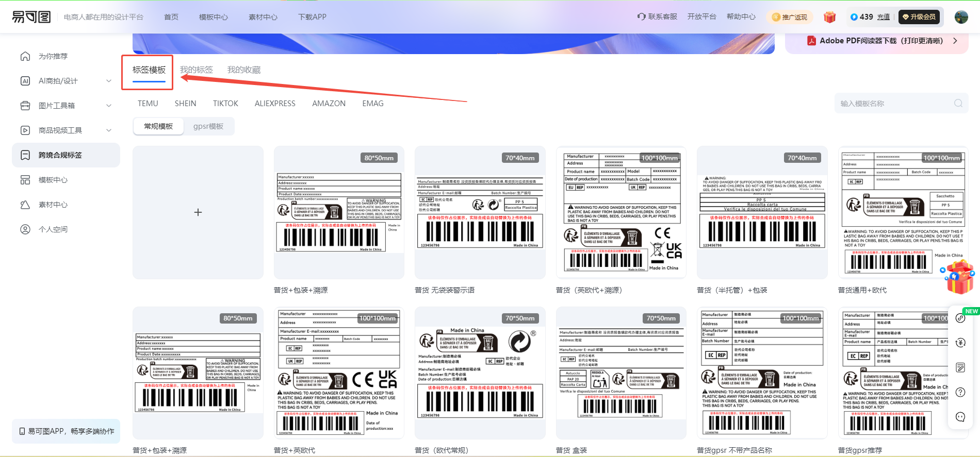This screenshot has width=980, height=457.
Task: Open the 普货+英欧代 template
Action: click(339, 373)
